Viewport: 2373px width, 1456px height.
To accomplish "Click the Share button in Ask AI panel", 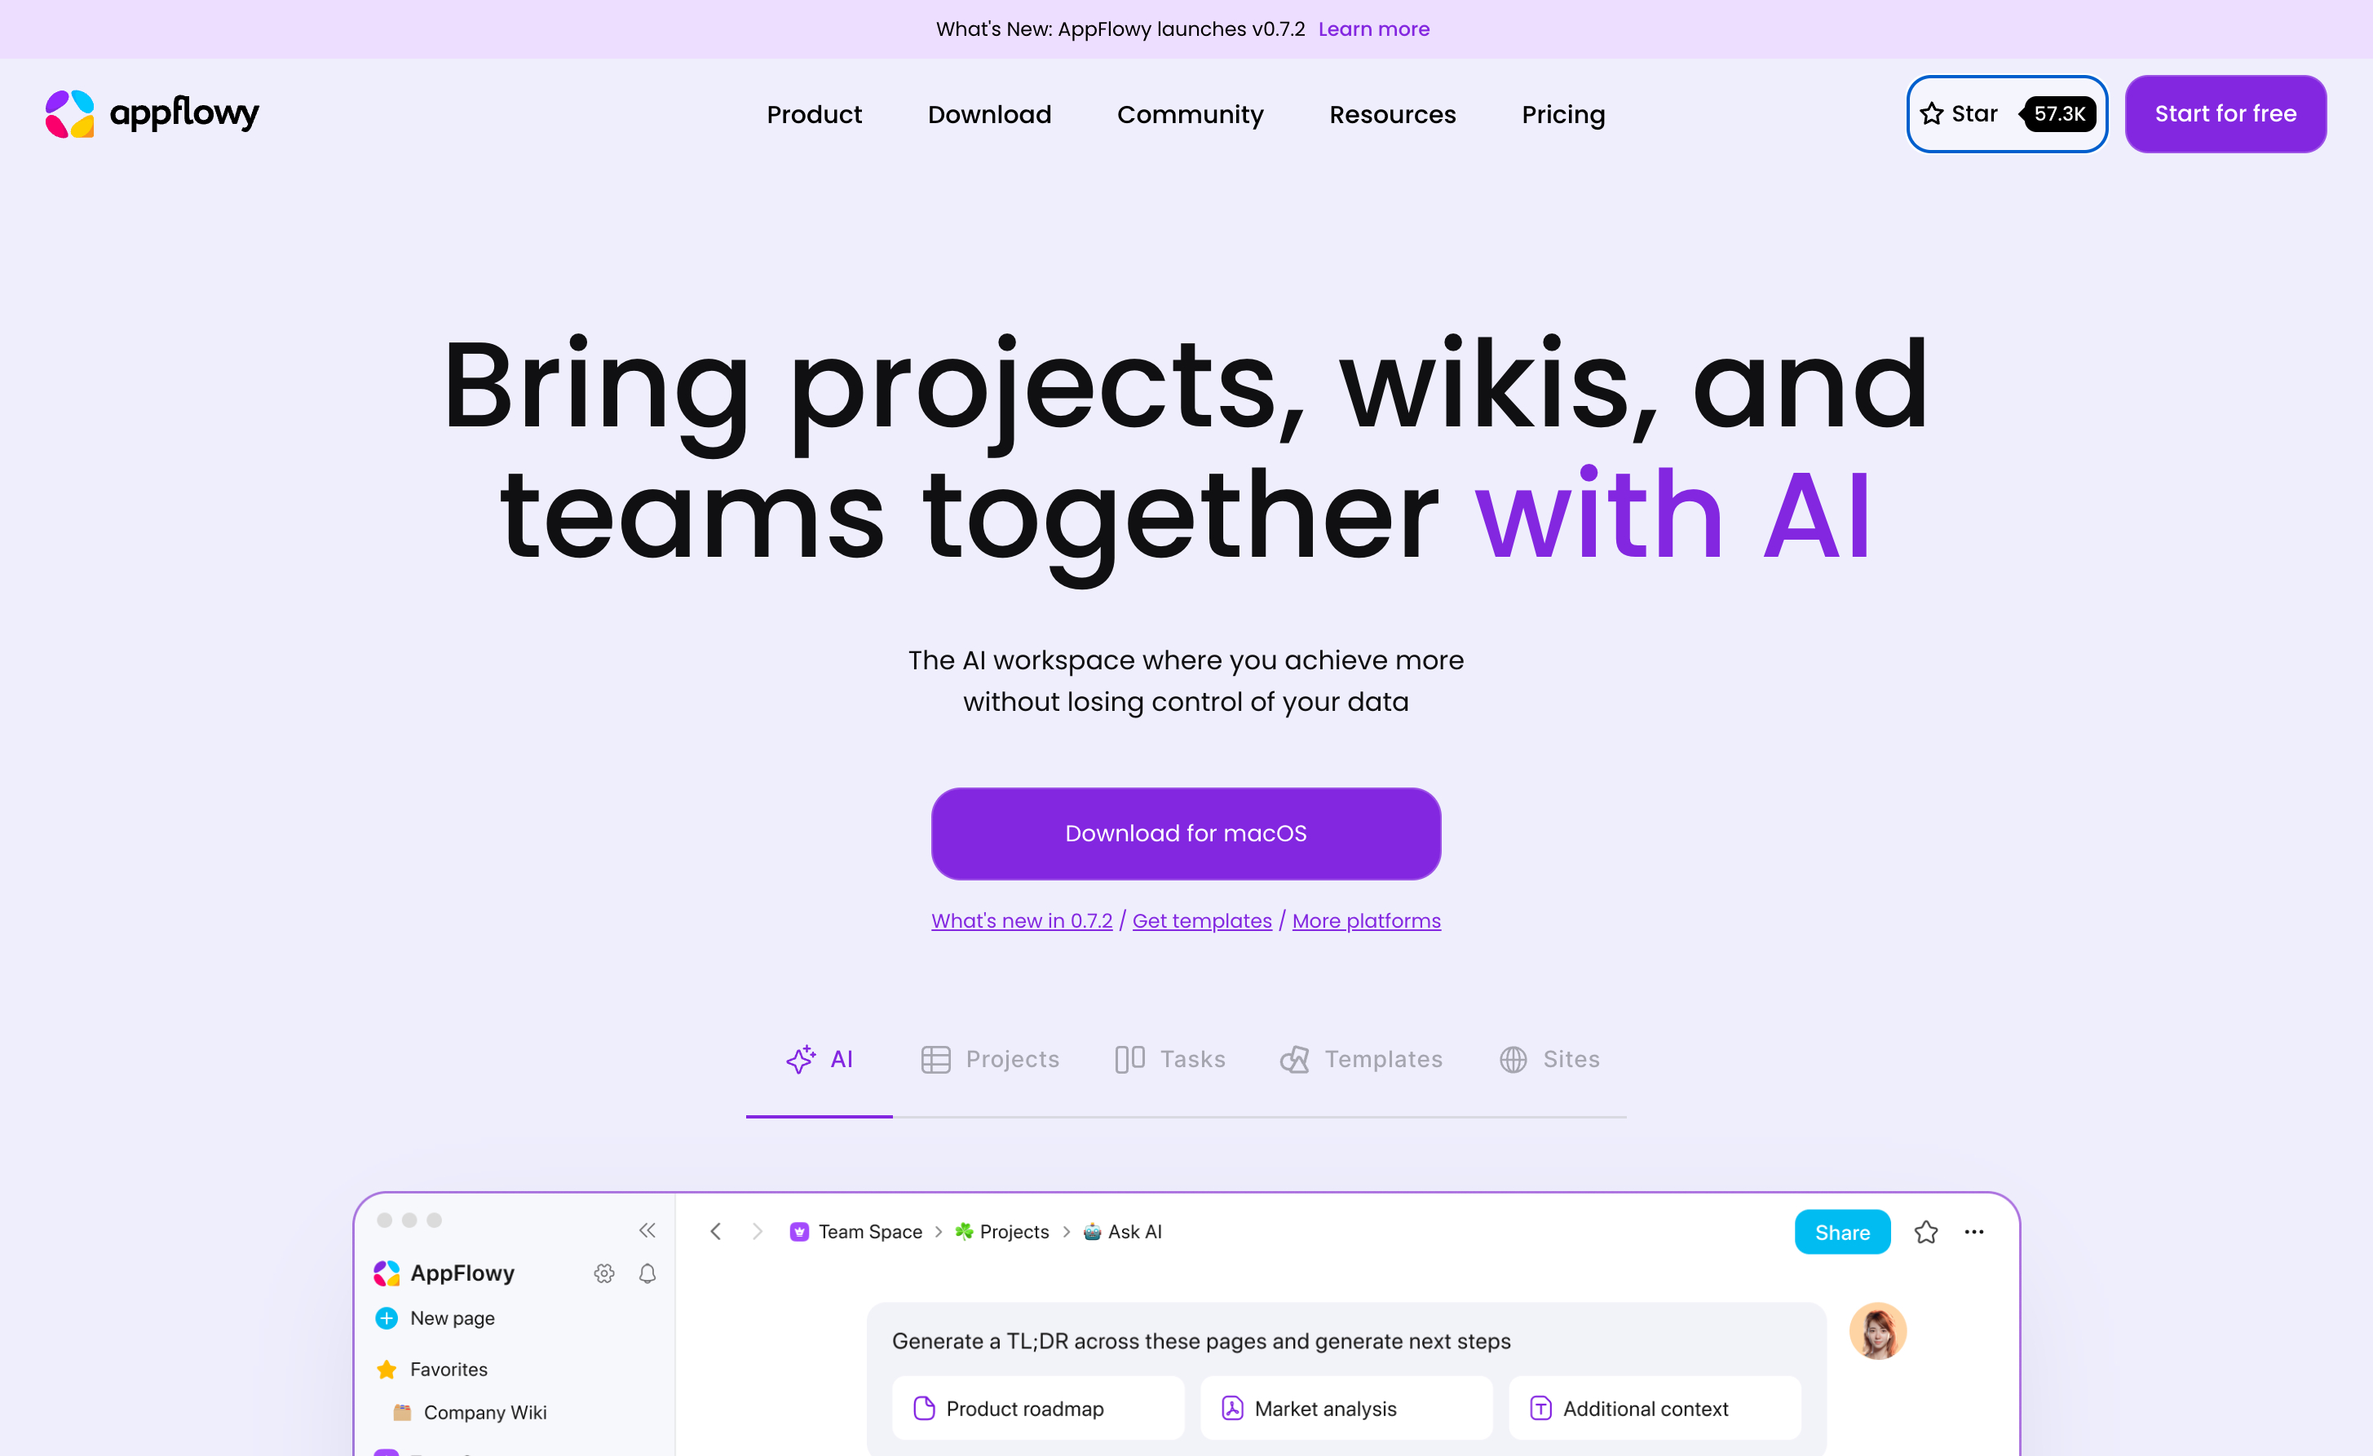I will tap(1842, 1233).
